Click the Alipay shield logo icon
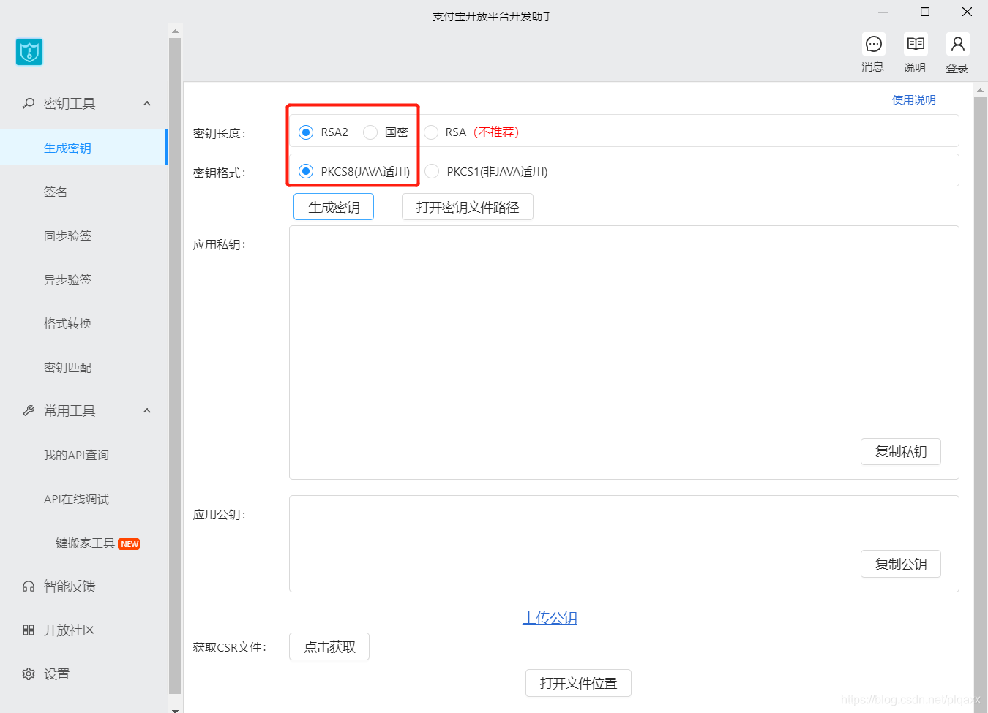The width and height of the screenshot is (988, 713). tap(29, 52)
